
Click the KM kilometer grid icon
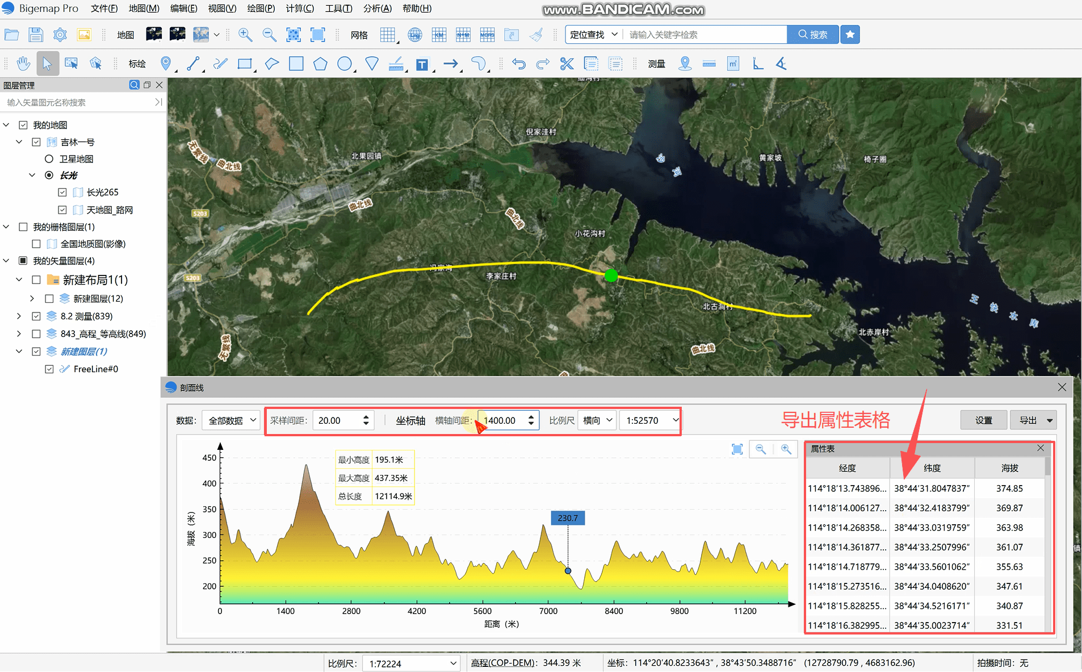click(x=439, y=35)
